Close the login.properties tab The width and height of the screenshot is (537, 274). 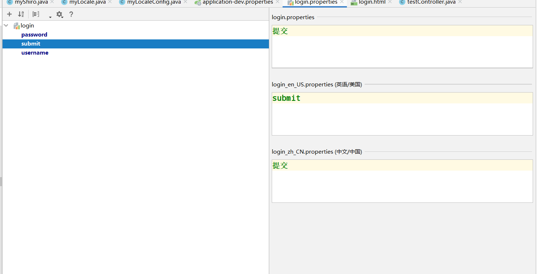coord(342,2)
